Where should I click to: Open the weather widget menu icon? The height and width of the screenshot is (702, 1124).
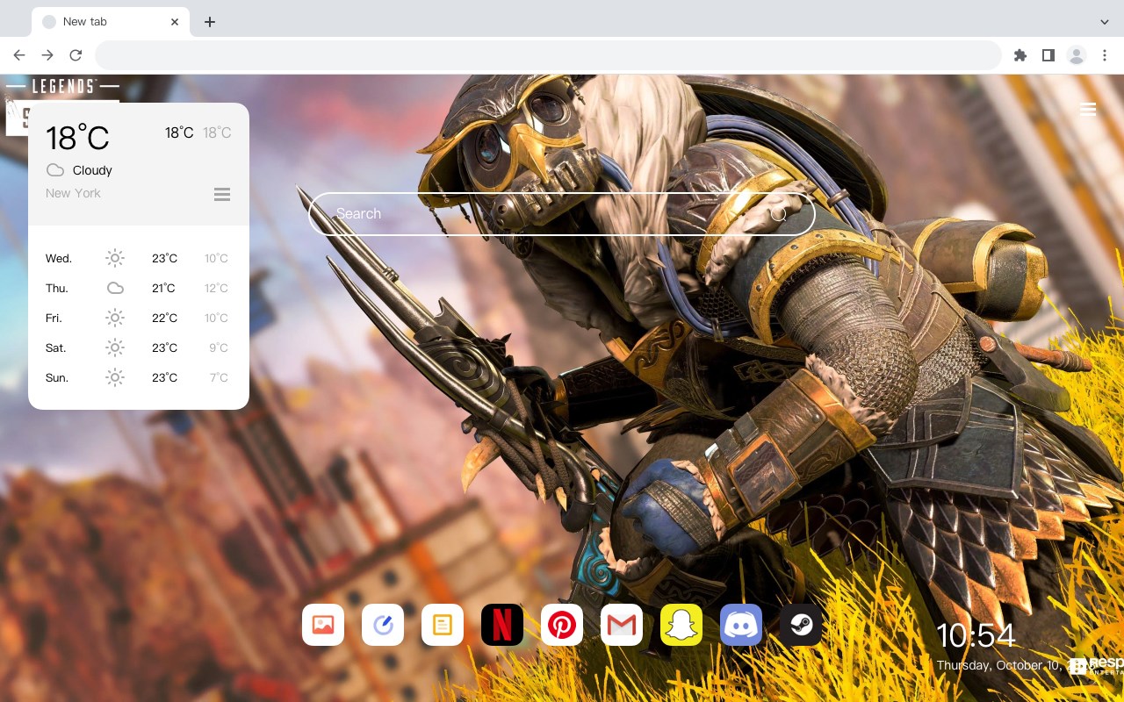click(222, 194)
